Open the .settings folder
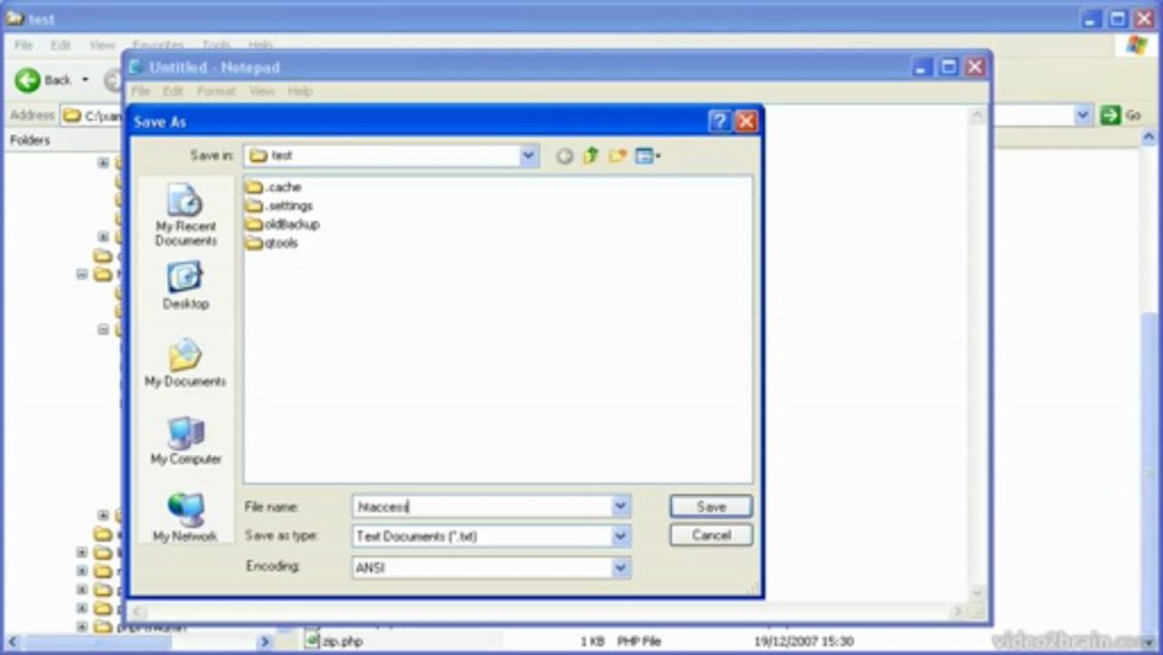The width and height of the screenshot is (1163, 655). click(279, 206)
